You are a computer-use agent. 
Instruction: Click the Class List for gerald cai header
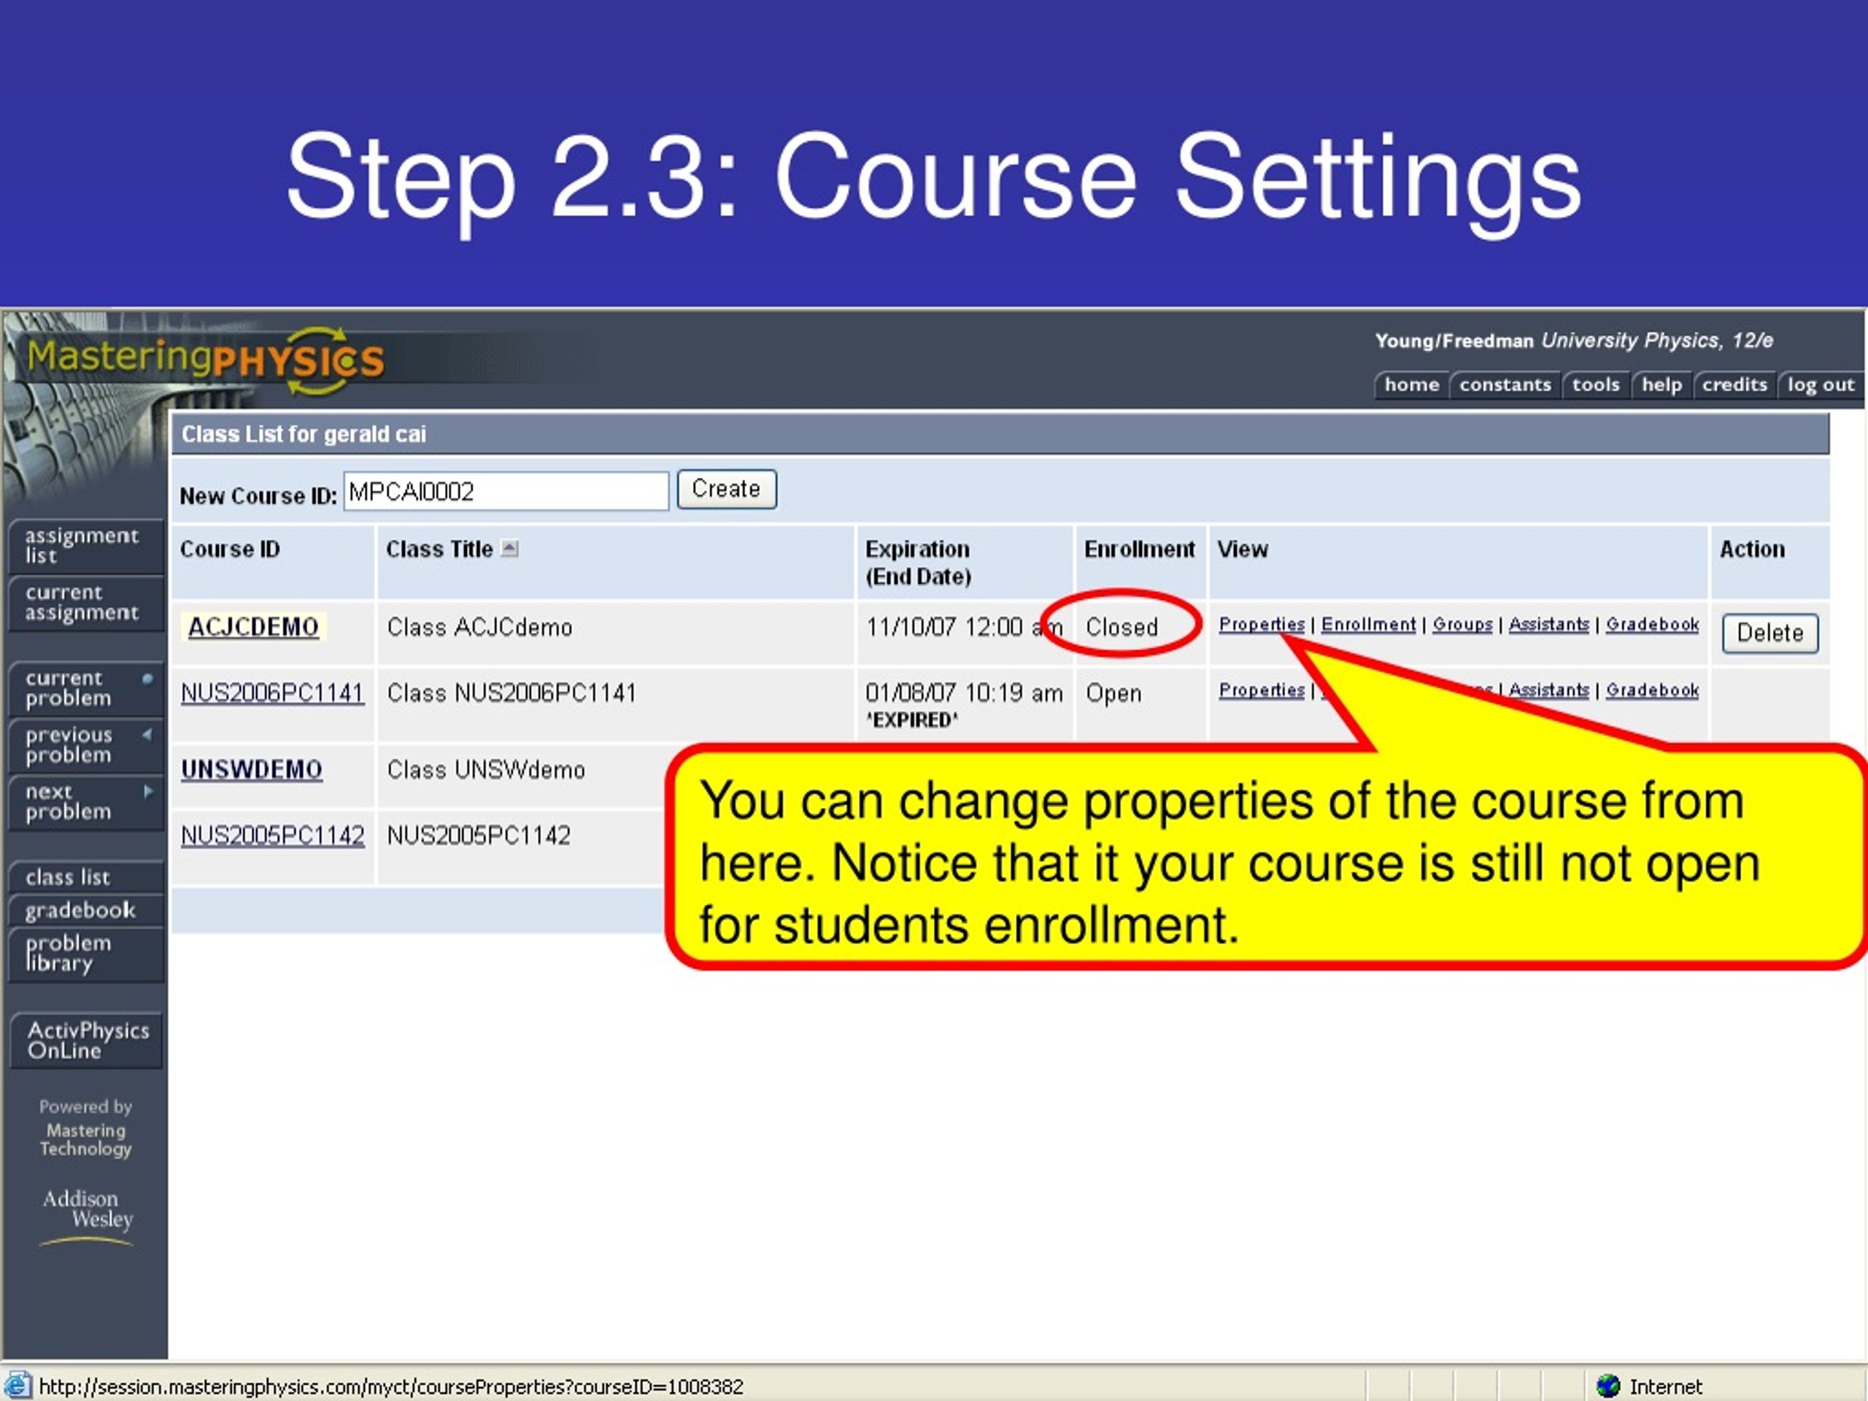[303, 434]
